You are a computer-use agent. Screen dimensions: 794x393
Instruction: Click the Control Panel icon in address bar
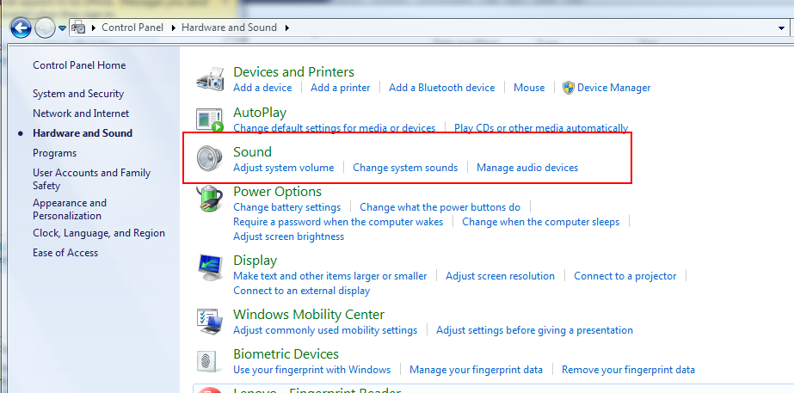(78, 28)
